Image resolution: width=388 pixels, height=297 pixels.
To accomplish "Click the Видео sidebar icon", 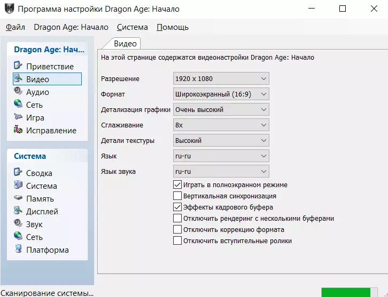I will click(x=18, y=78).
